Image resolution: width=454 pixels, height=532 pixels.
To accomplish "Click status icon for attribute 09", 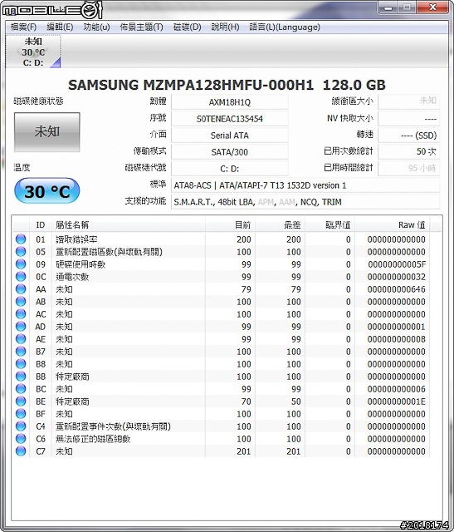I will [21, 264].
